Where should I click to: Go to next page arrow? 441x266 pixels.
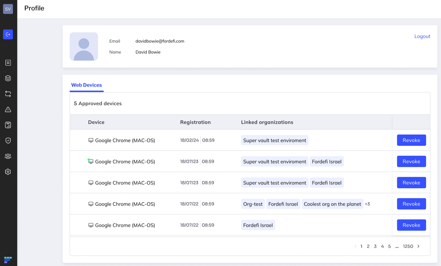418,246
